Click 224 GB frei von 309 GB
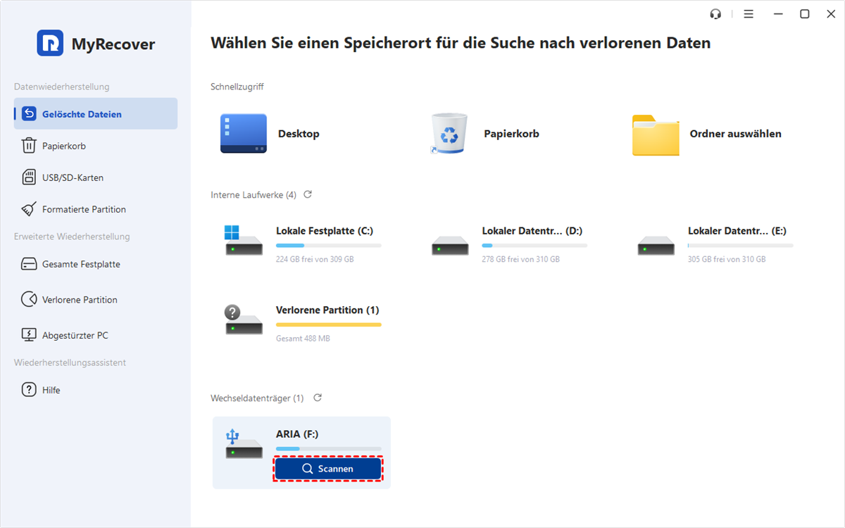This screenshot has height=528, width=845. coord(315,259)
